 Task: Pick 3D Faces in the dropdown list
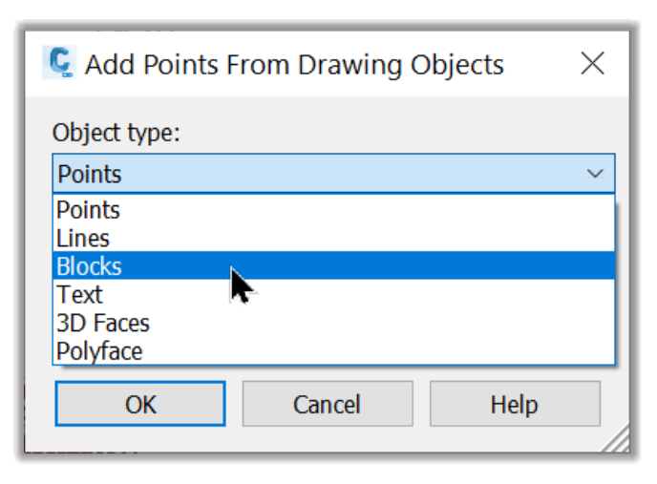point(333,323)
